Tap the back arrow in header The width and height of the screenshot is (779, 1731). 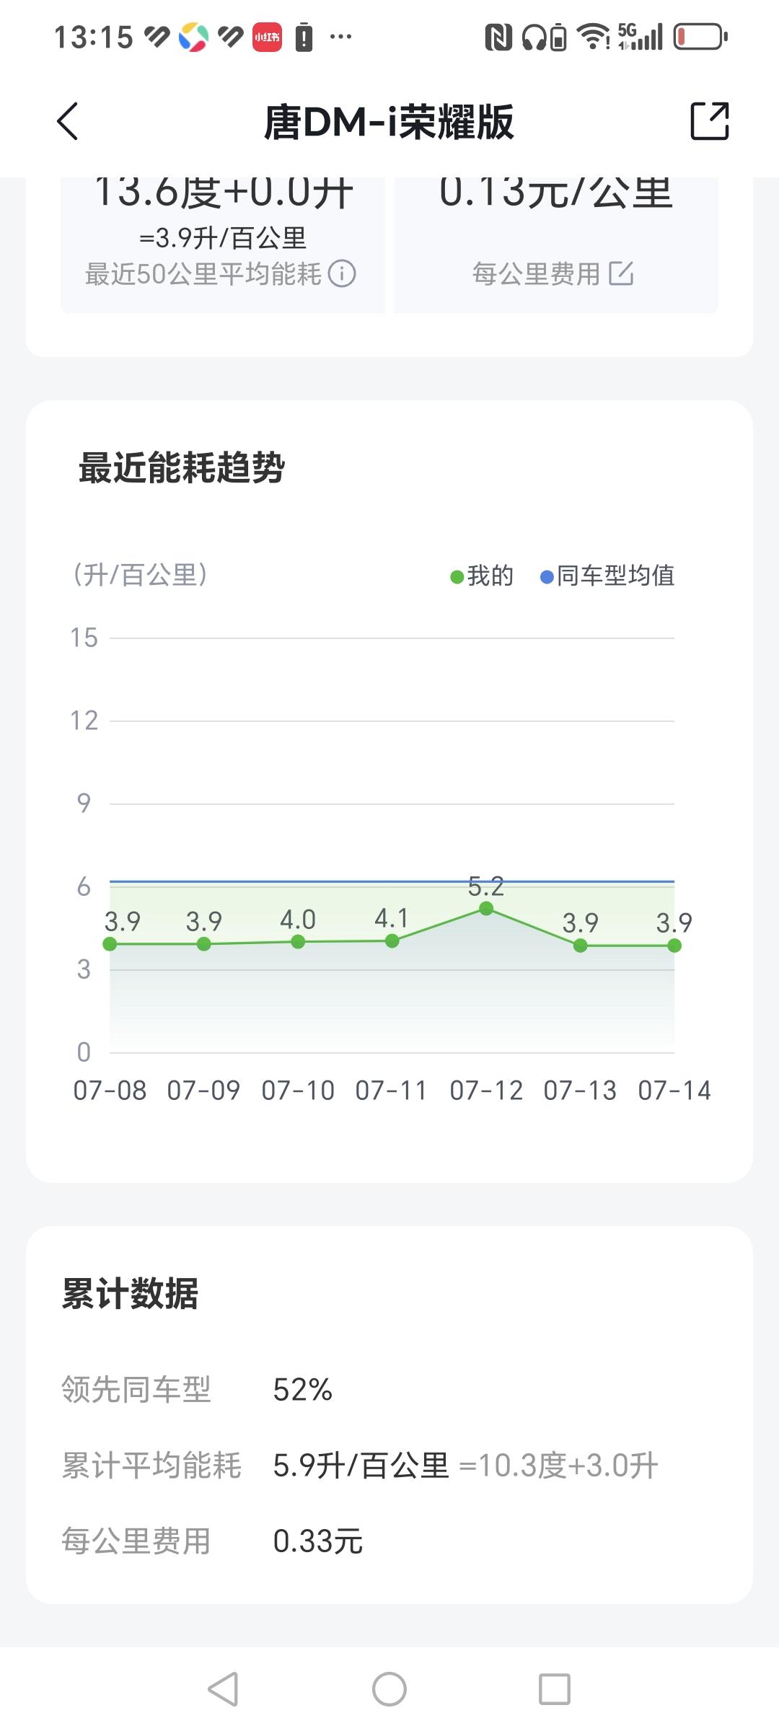pos(68,121)
